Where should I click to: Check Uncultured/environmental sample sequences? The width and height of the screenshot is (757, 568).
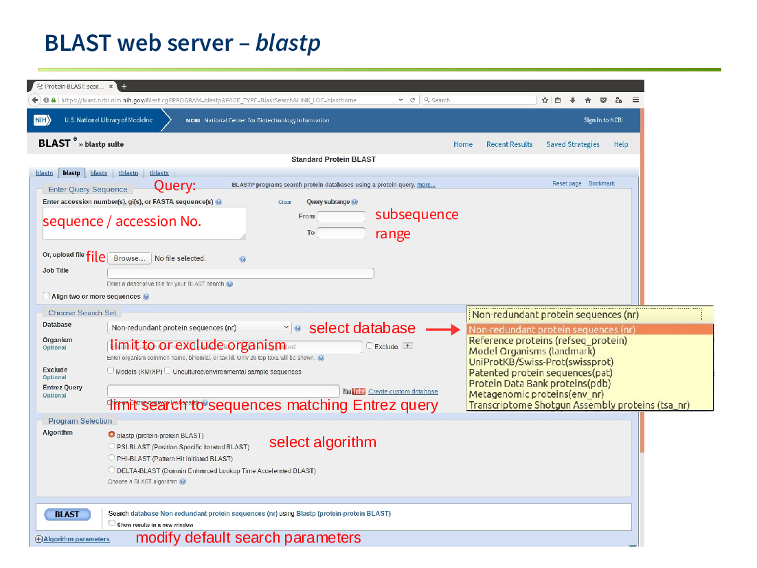[168, 371]
